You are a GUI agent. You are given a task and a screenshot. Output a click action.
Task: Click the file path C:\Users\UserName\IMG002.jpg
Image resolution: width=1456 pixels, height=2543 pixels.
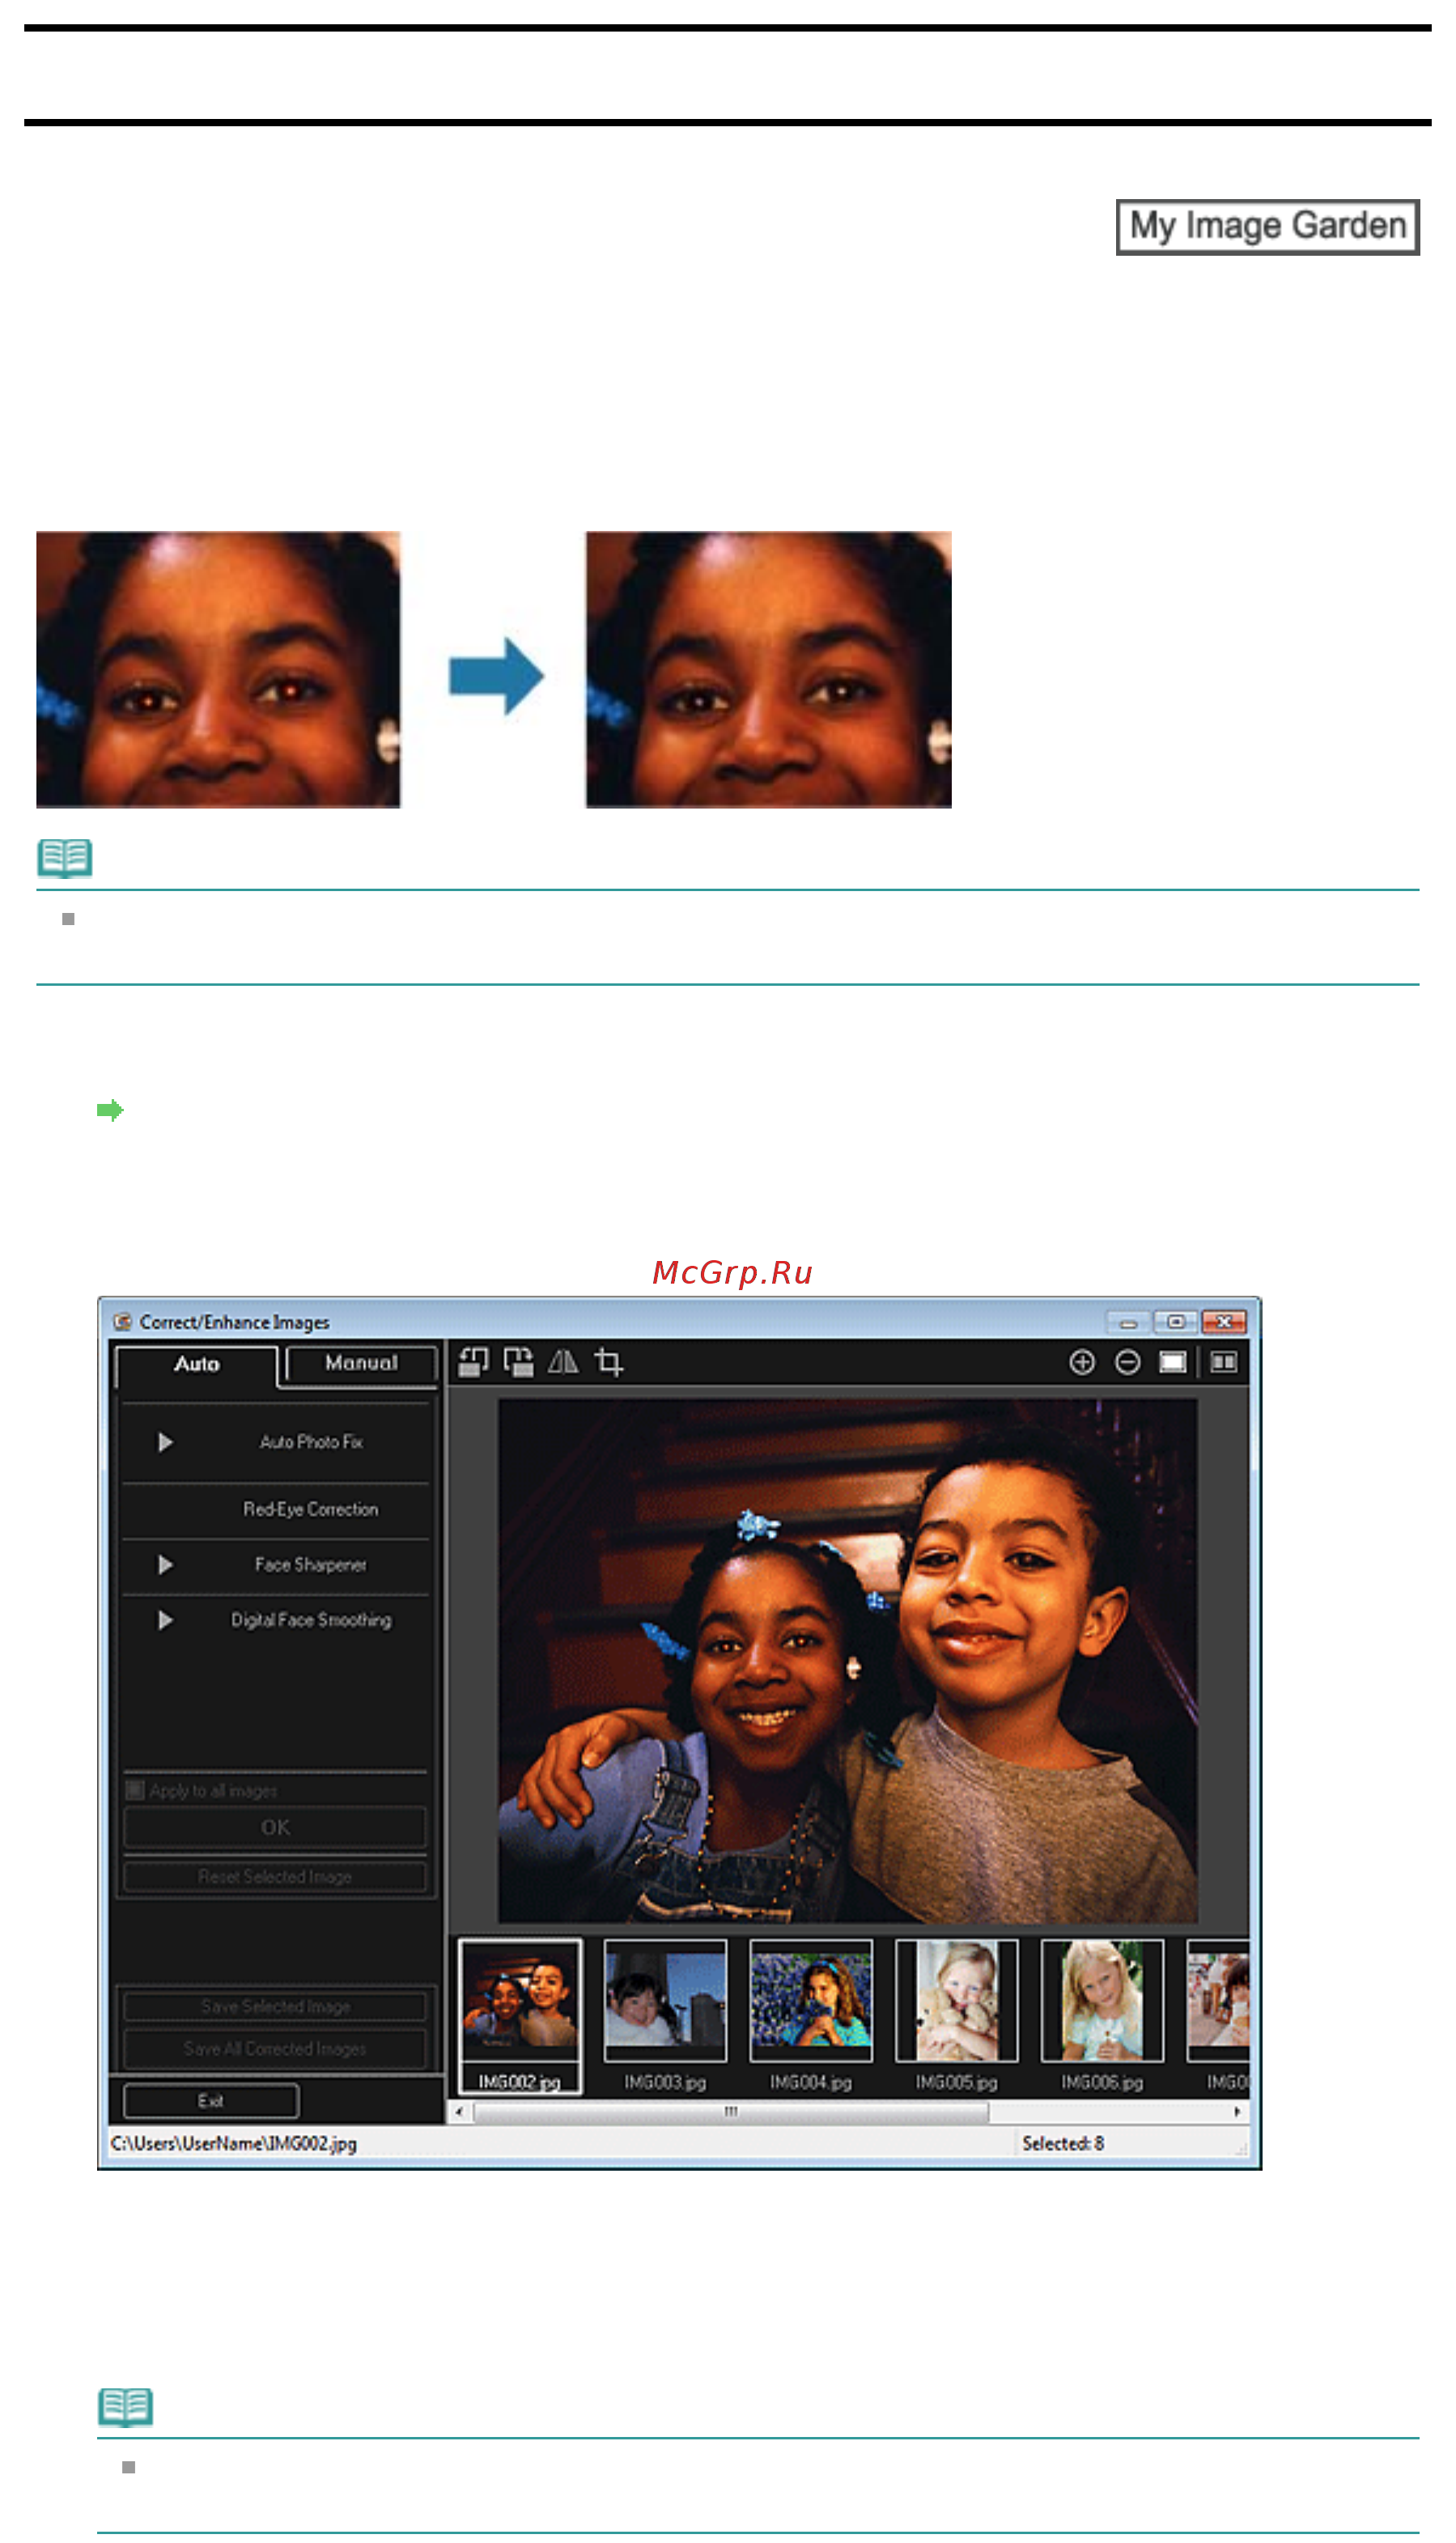[234, 2143]
